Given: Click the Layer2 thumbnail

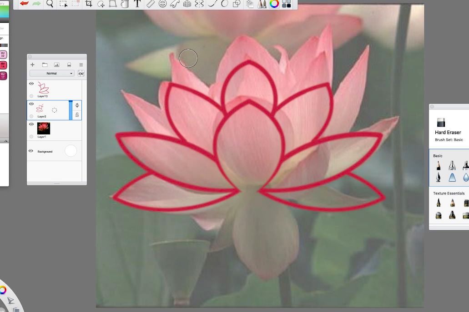Looking at the screenshot, I should [40, 108].
